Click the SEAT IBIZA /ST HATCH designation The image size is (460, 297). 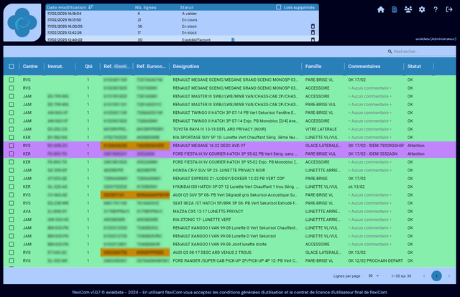point(235,203)
